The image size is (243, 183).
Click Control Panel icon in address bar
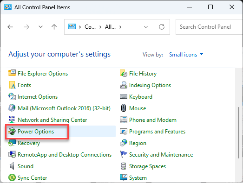tap(72, 26)
